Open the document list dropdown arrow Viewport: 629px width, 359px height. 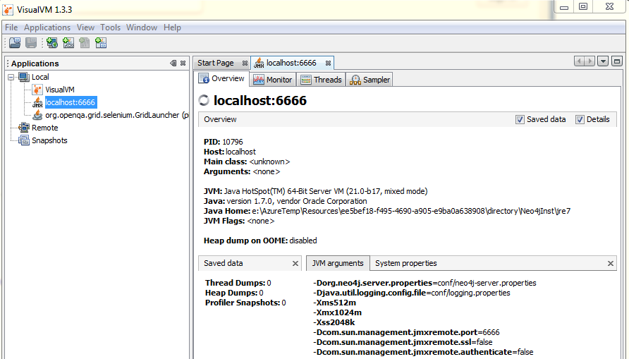click(603, 61)
